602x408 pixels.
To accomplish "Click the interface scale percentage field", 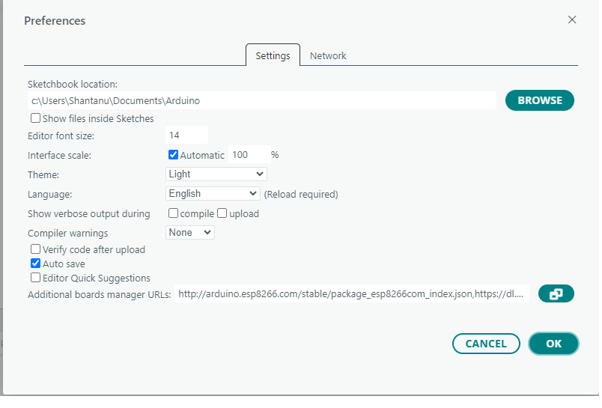I will pyautogui.click(x=249, y=155).
